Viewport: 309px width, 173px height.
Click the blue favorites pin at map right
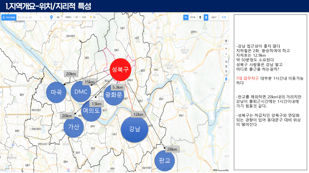(226, 79)
